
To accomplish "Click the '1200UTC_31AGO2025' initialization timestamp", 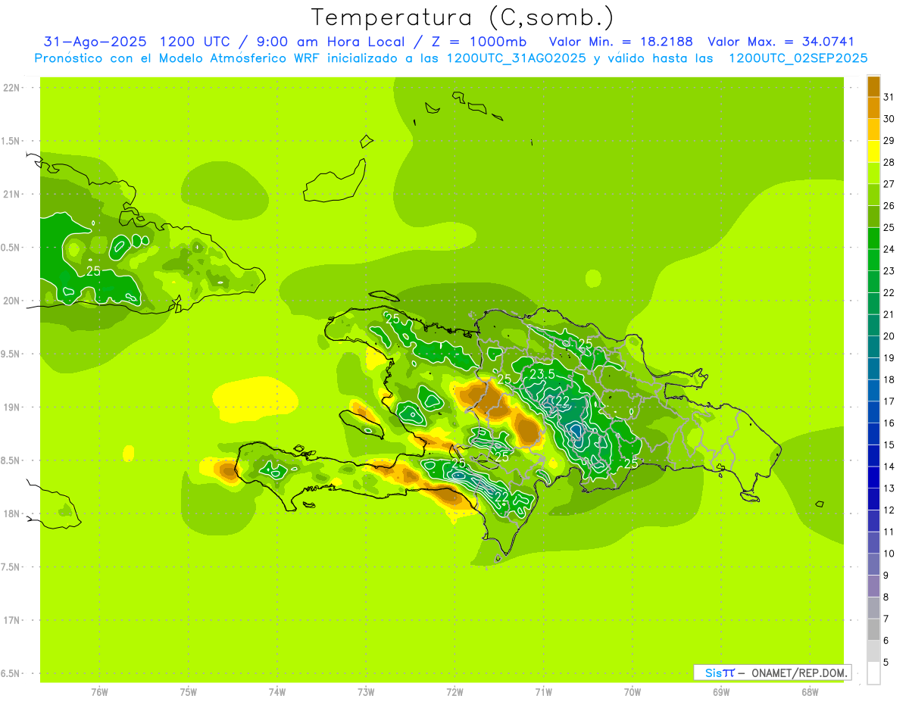I will click(516, 58).
